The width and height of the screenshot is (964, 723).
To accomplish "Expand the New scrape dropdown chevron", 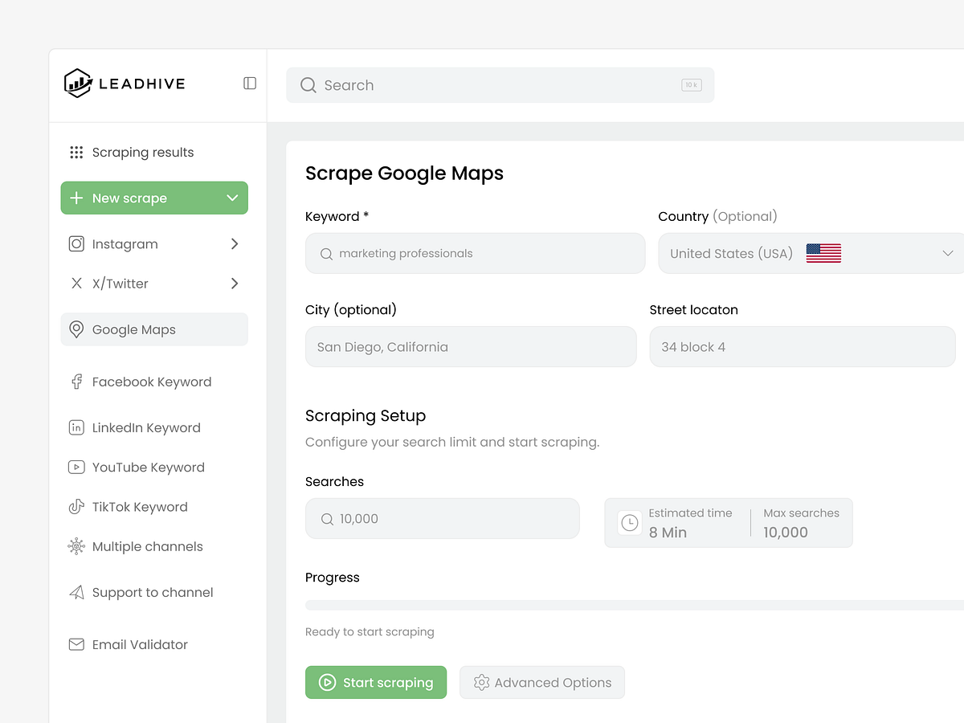I will [x=232, y=198].
